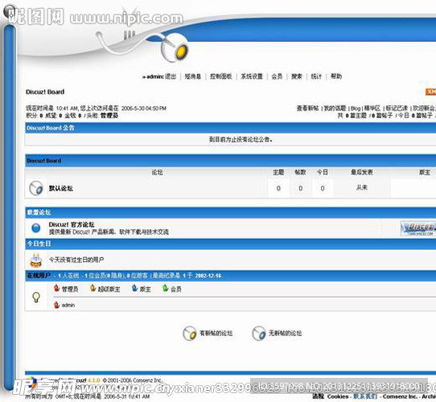
Task: Click the 默认论坛 forum status icon
Action: point(36,188)
